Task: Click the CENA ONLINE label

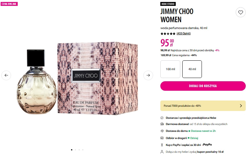Action: point(9,4)
